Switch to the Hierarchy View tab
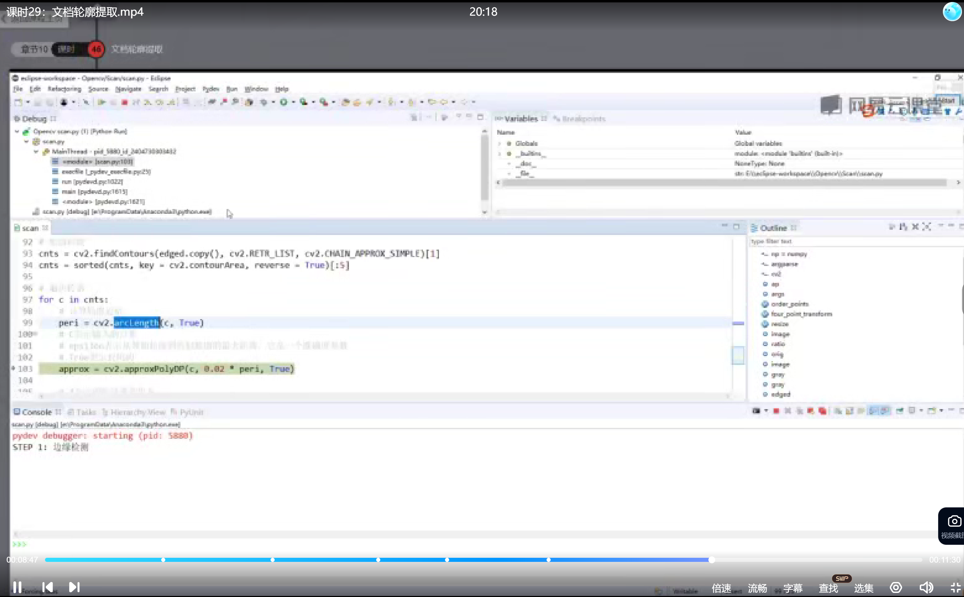Screen dimensions: 964x597 [134, 412]
